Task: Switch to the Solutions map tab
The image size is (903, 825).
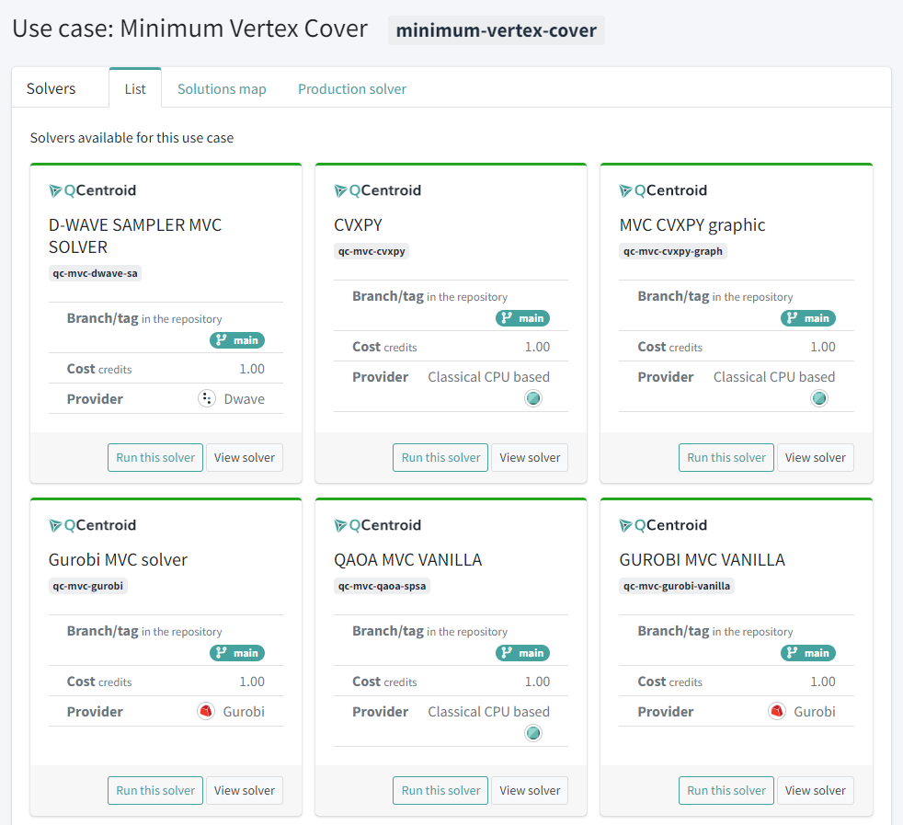Action: pyautogui.click(x=222, y=89)
